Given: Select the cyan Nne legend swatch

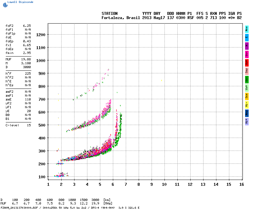Looking at the screenshot, I should point(247,29).
